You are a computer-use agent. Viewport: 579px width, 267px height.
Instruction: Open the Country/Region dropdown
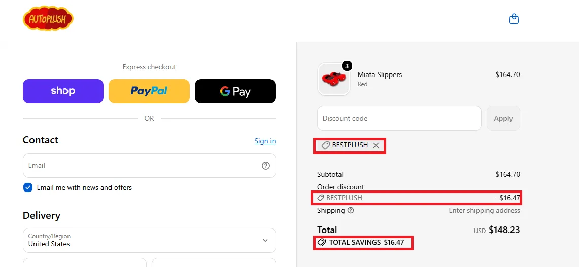(149, 240)
